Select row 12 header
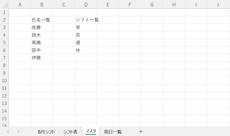Screen dimensions: 230x136 [x=4, y=96]
